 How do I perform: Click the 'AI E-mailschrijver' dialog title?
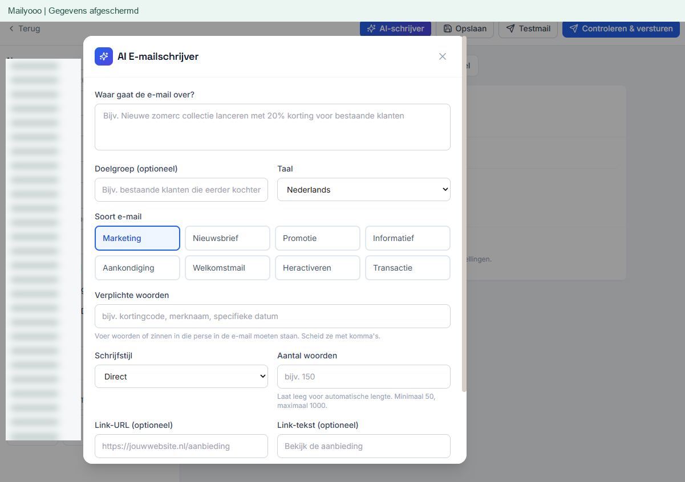pos(158,56)
